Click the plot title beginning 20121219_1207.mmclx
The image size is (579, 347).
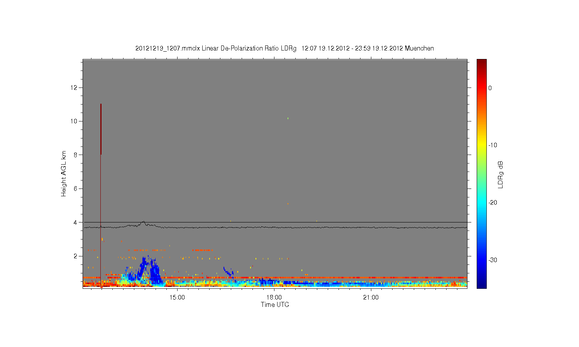(x=284, y=49)
